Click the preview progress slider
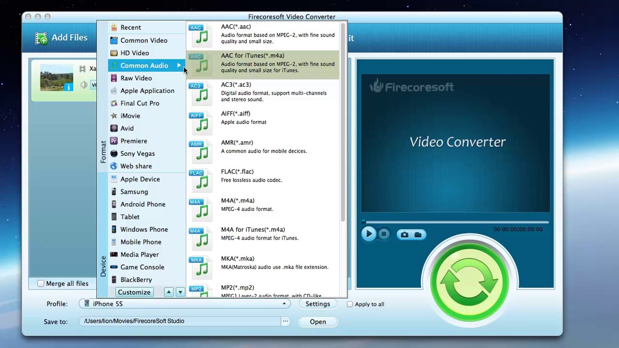The image size is (619, 348). tap(456, 222)
